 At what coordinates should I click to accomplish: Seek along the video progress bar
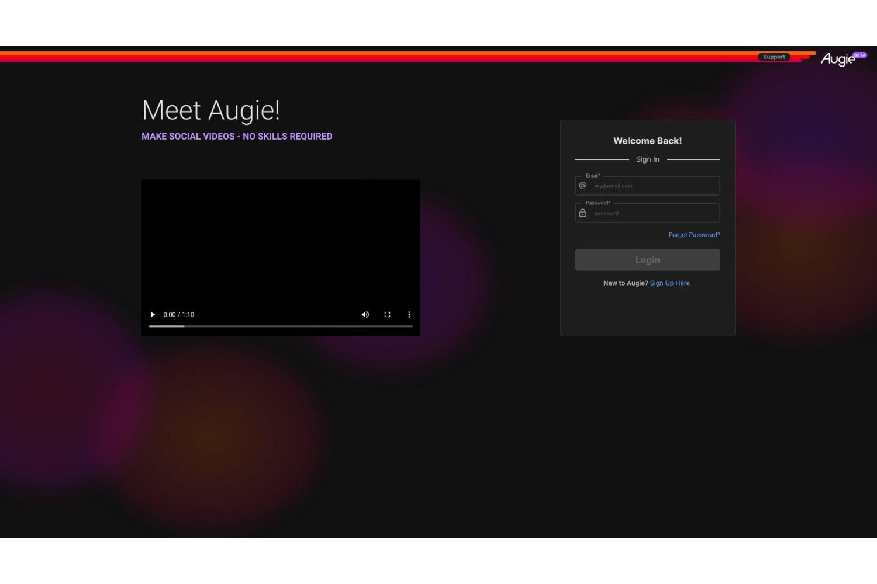[x=281, y=326]
